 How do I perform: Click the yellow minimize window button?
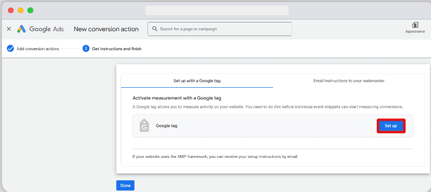pyautogui.click(x=21, y=10)
